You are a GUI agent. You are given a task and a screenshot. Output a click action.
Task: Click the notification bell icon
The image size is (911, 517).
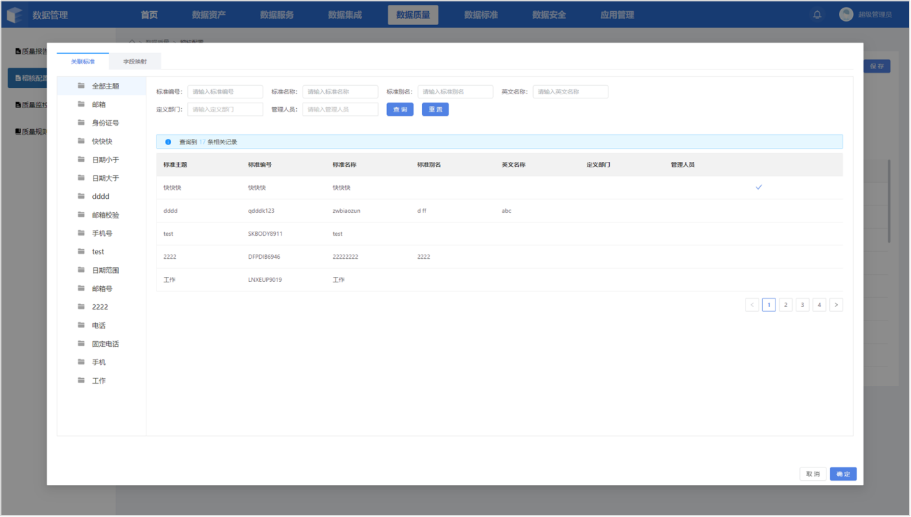[817, 15]
